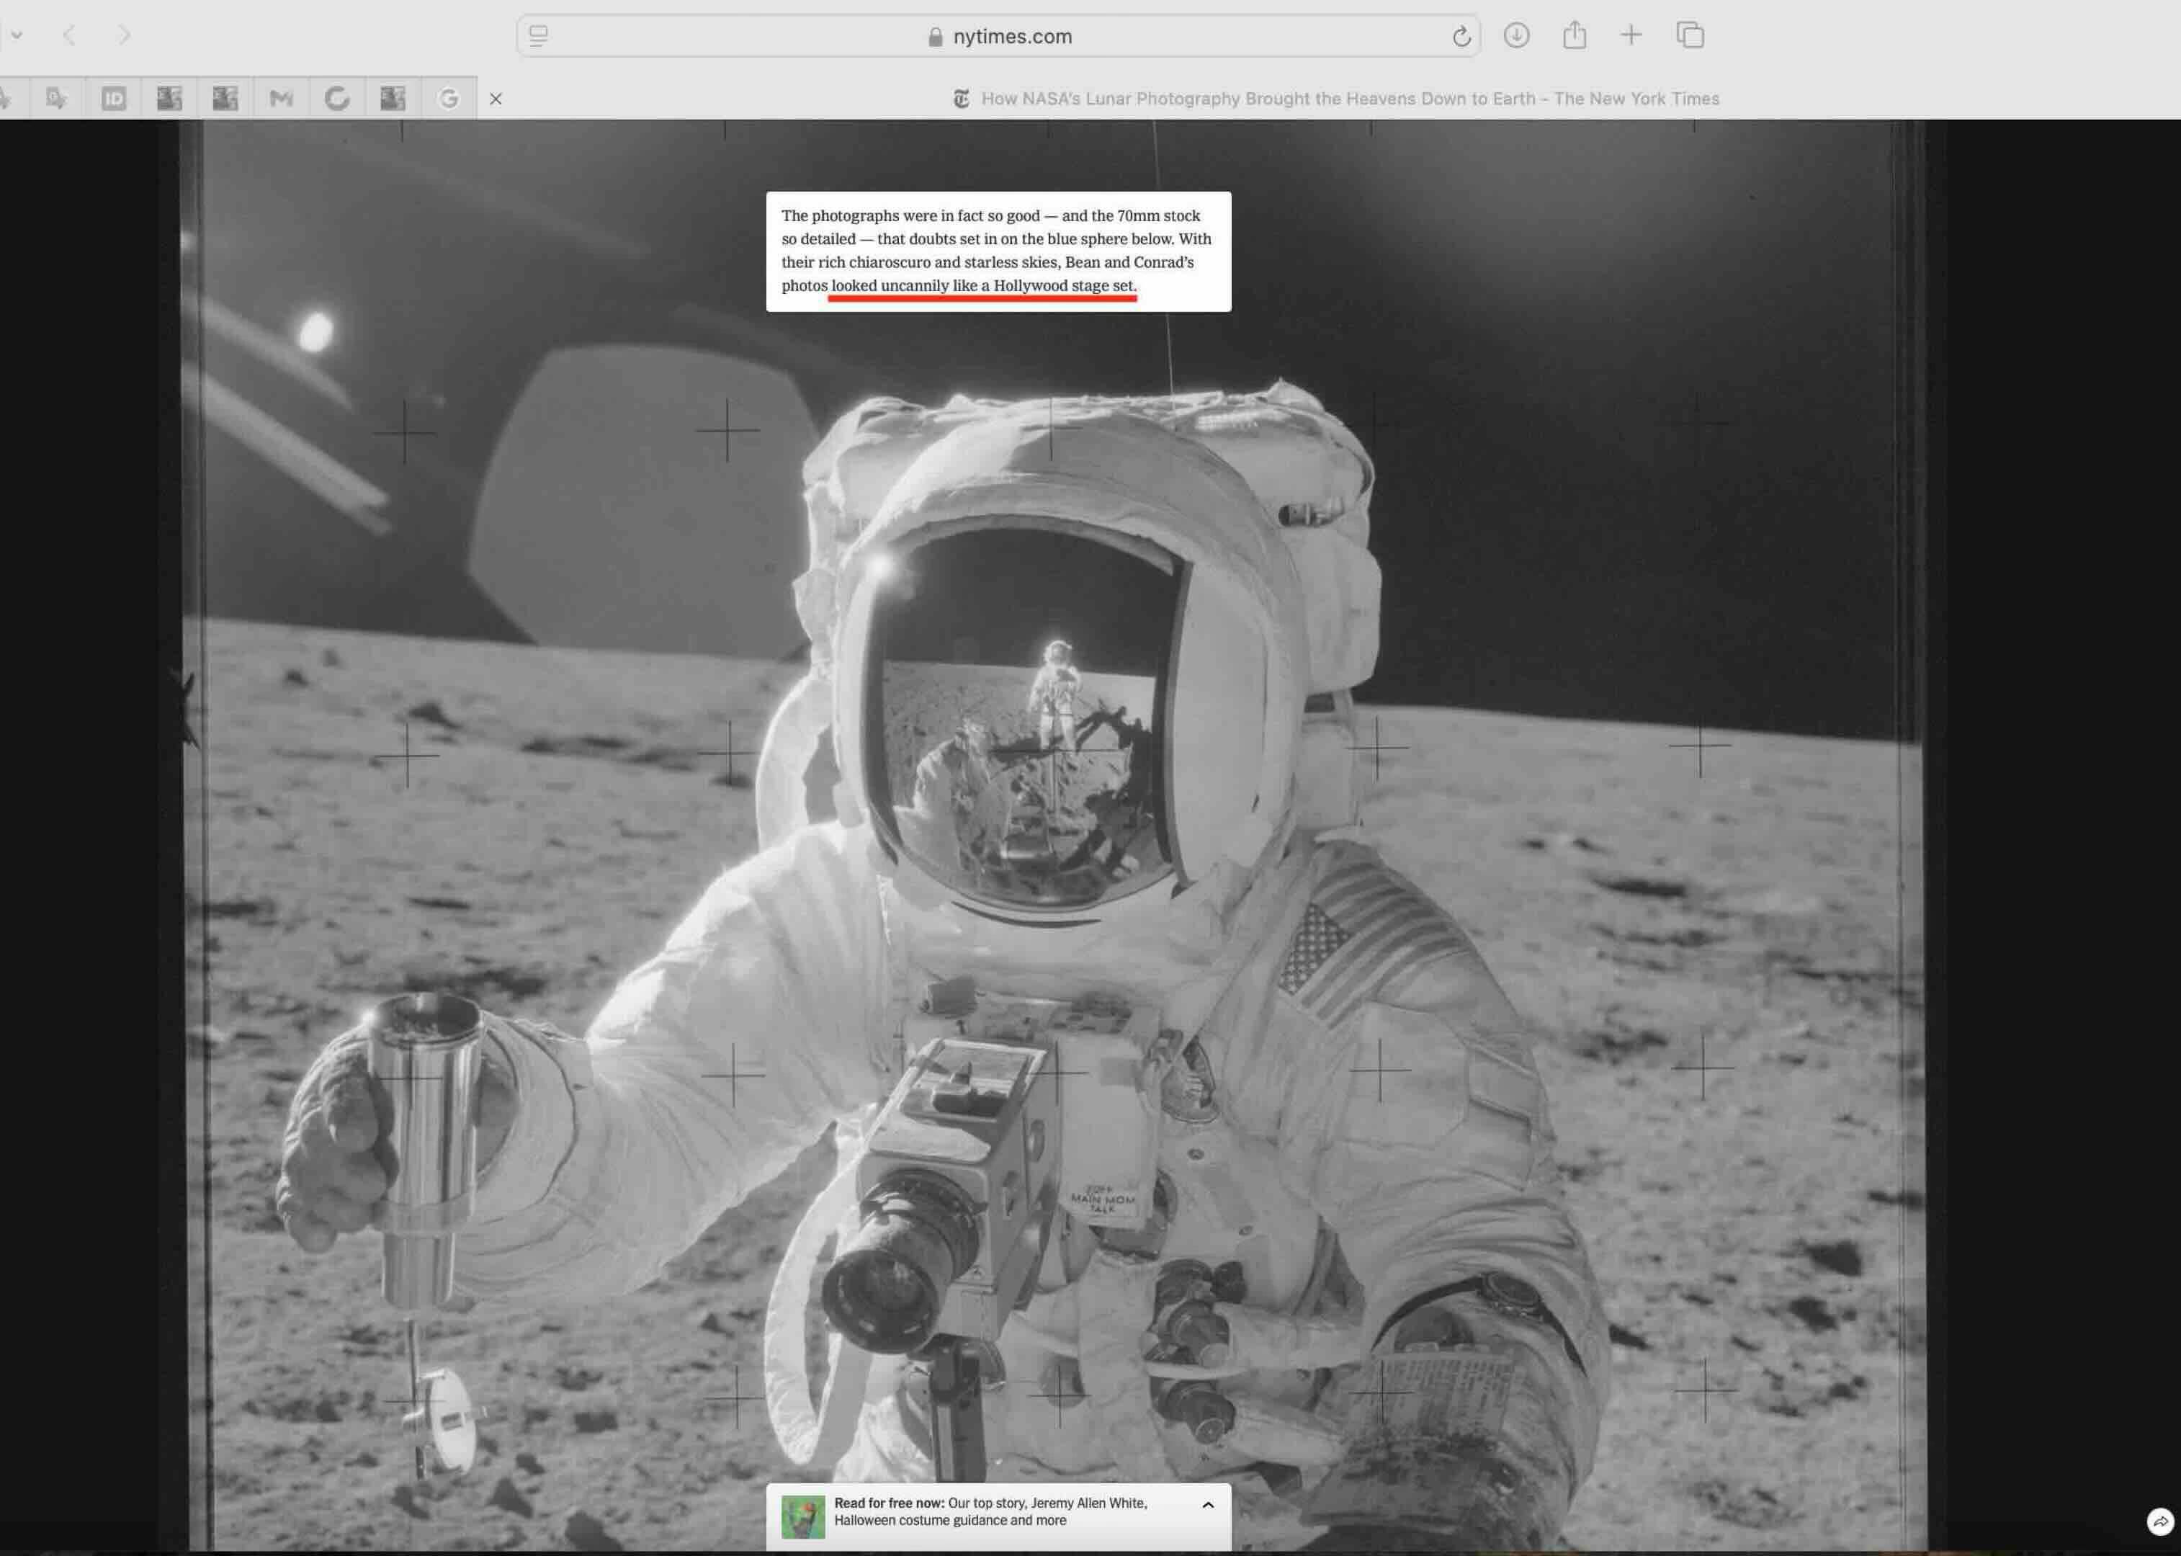
Task: Open the 'Read for free now' top story link
Action: click(990, 1512)
